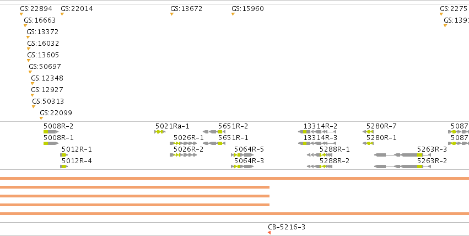Screen dimensions: 469x236
Task: Select the 13314R-2 label
Action: [320, 126]
